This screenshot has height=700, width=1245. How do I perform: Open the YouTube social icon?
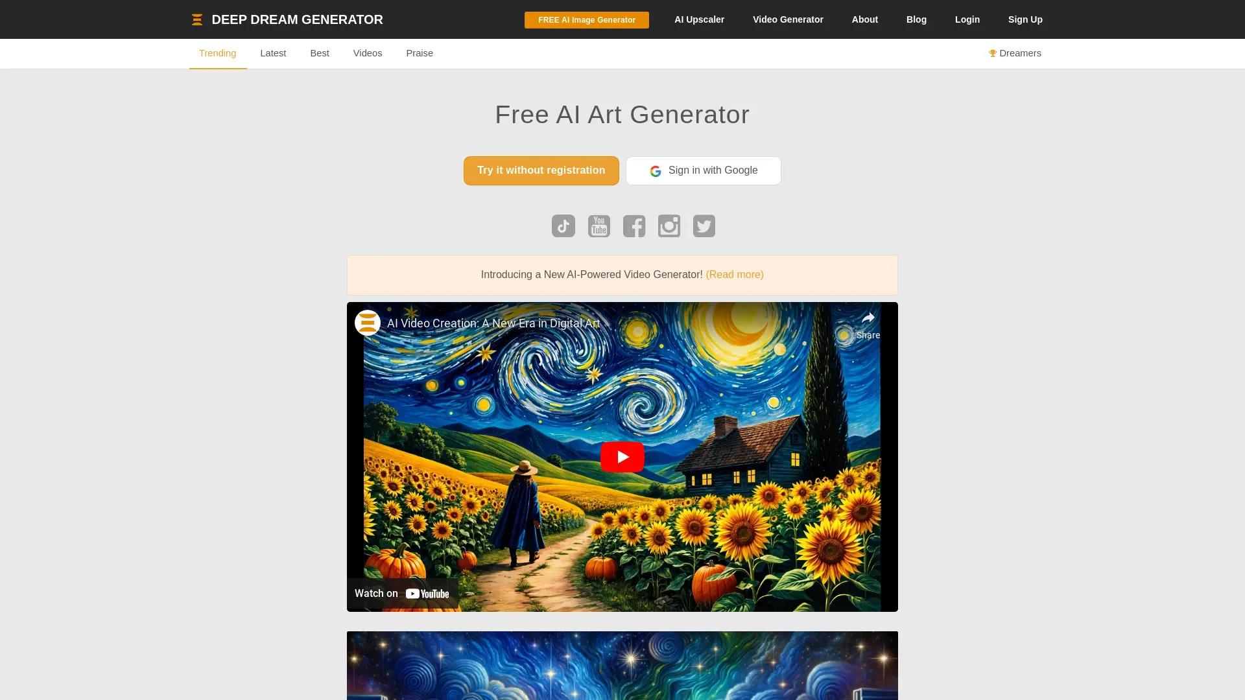coord(599,226)
